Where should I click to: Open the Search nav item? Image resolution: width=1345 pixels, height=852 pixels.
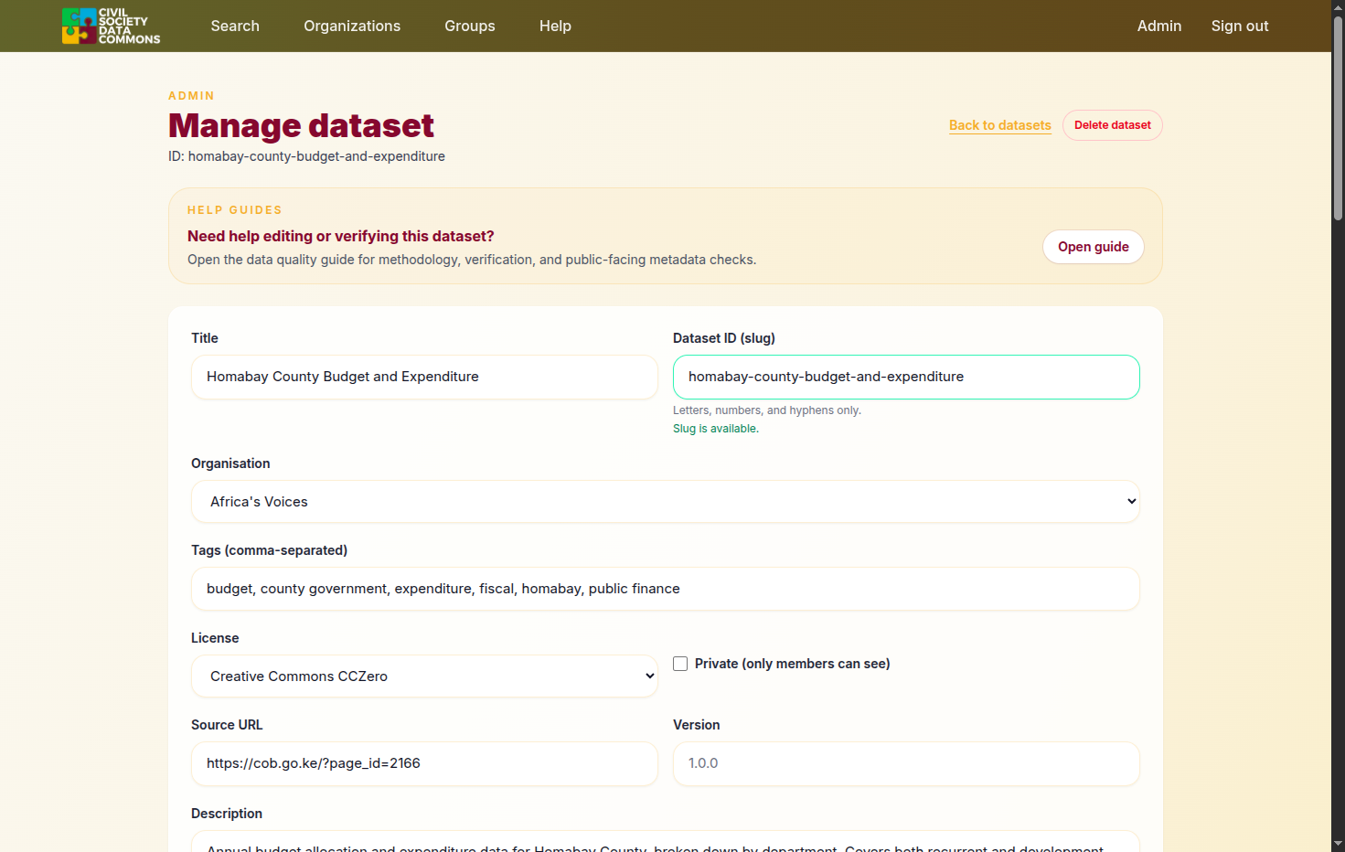235,26
